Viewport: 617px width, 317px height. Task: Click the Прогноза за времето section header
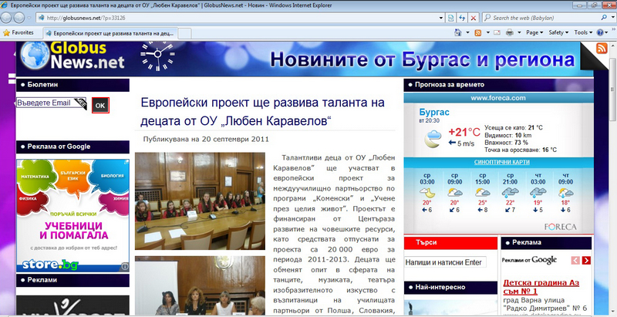coord(498,85)
